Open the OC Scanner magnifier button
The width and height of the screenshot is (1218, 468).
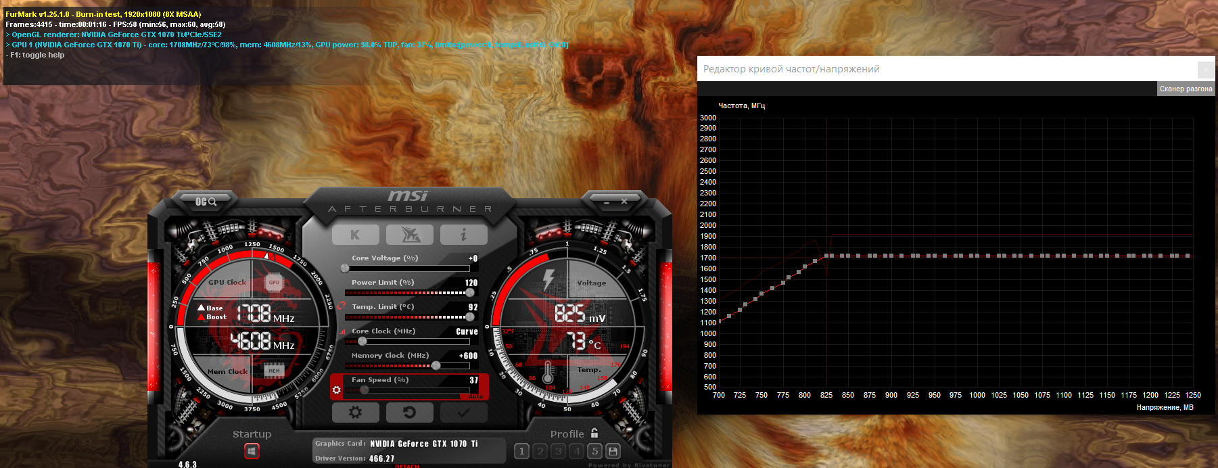tap(206, 202)
